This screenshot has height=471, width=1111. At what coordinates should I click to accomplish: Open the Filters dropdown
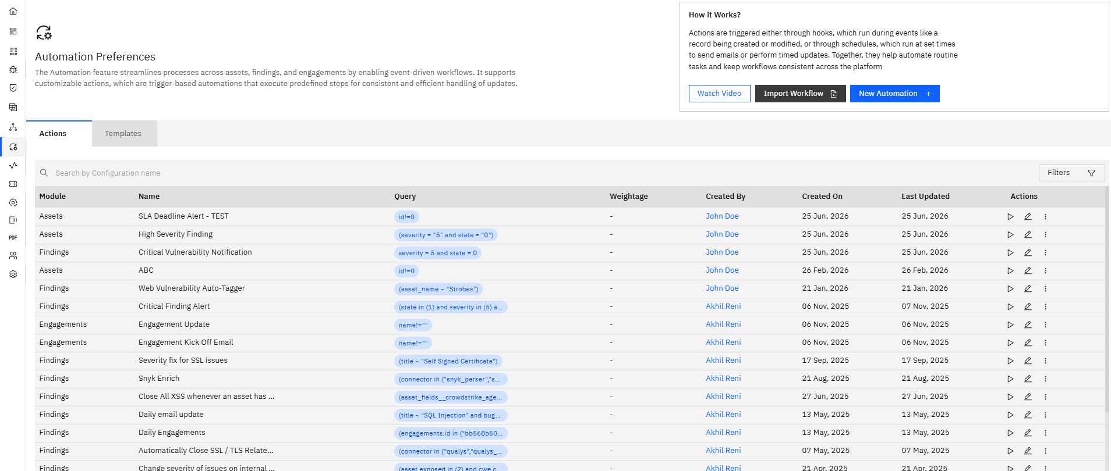(x=1071, y=173)
